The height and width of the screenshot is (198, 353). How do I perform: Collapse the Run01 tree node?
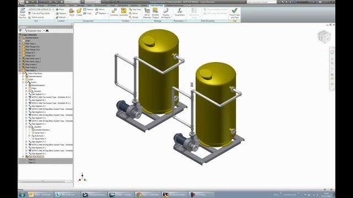(23, 82)
